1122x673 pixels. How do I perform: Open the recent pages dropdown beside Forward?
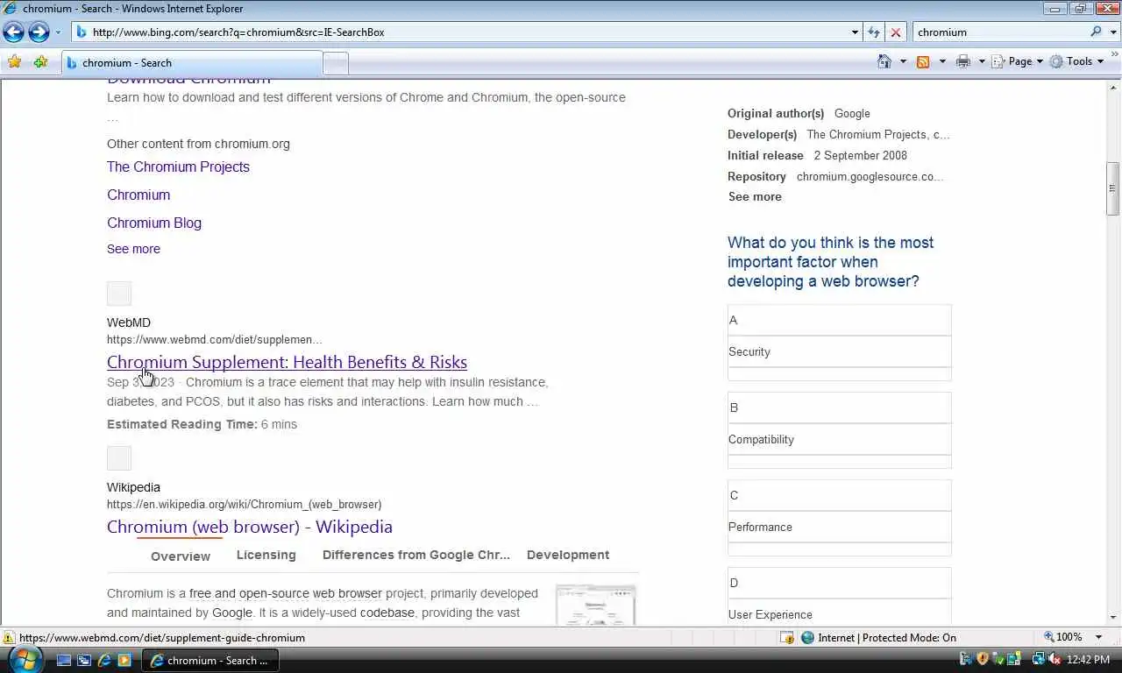tap(58, 32)
